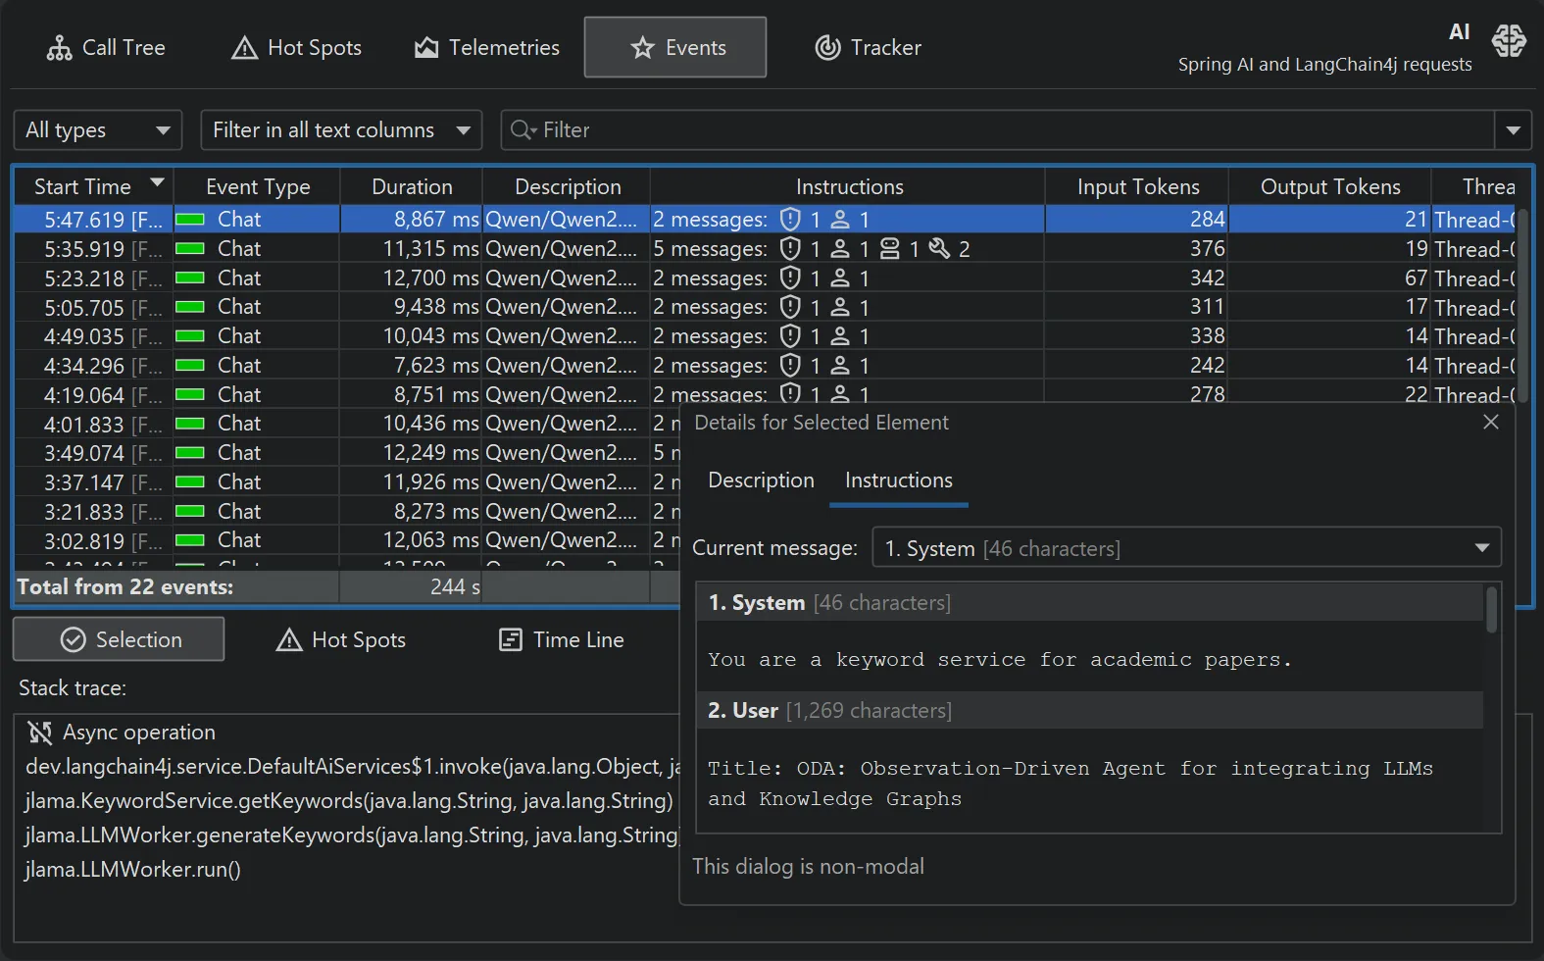1544x961 pixels.
Task: Select Instructions tab in details dialog
Action: pos(898,480)
